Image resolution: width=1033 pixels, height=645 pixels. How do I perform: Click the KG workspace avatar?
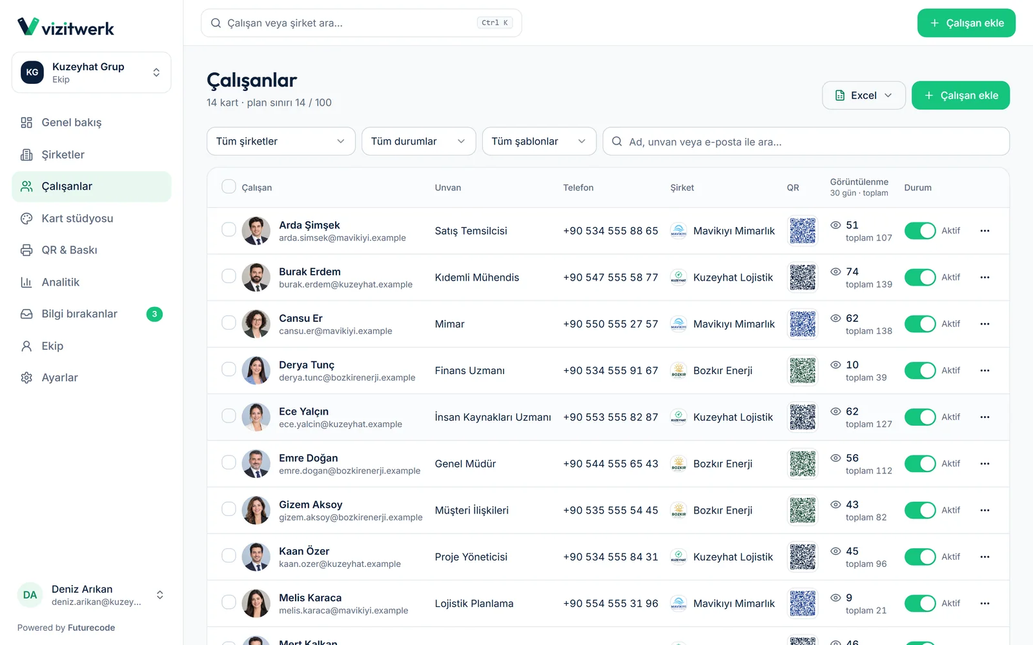pyautogui.click(x=32, y=72)
